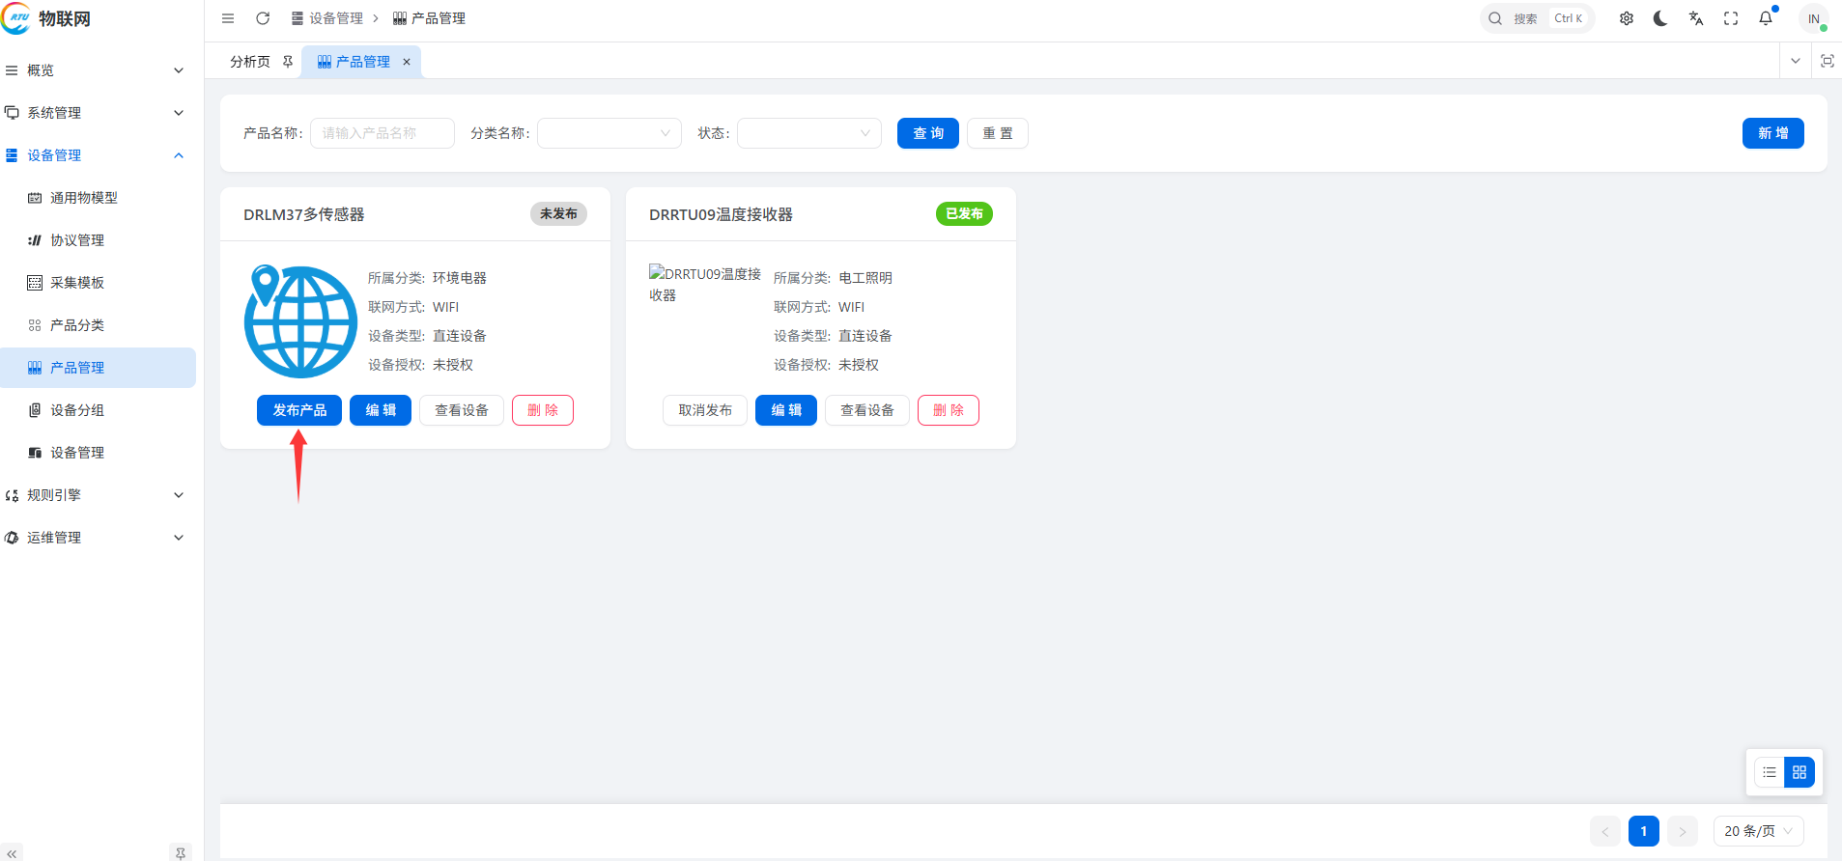Click the DRLM37多传感器 card title
1842x861 pixels.
point(304,214)
